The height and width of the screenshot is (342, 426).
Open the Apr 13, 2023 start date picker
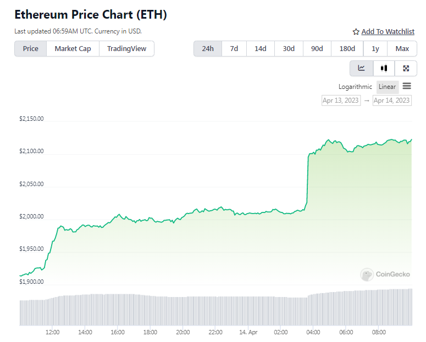(x=341, y=100)
